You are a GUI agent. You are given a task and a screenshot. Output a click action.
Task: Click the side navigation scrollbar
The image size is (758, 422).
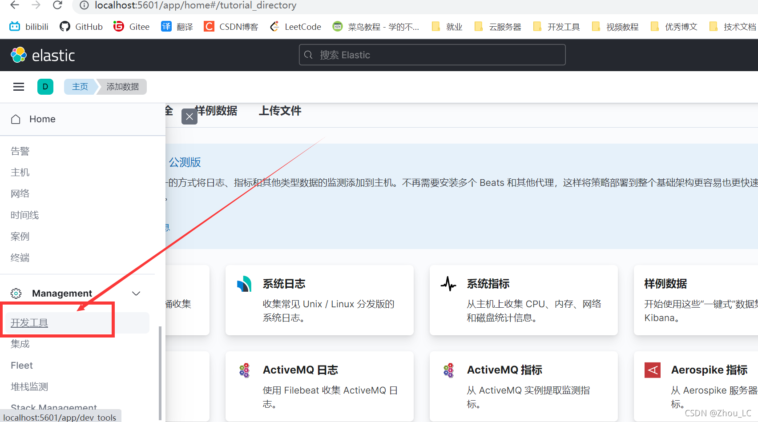point(160,373)
